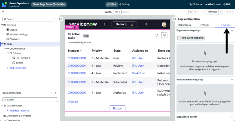Click the Button component on canvas
235x121 pixels.
[x=118, y=108]
